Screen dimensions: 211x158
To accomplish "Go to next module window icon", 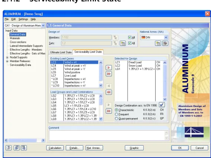I will point(23,148).
